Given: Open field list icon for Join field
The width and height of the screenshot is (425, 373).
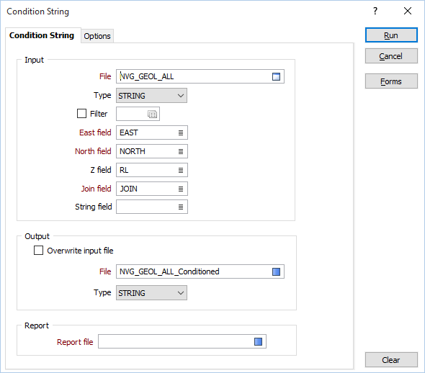Looking at the screenshot, I should coord(181,189).
